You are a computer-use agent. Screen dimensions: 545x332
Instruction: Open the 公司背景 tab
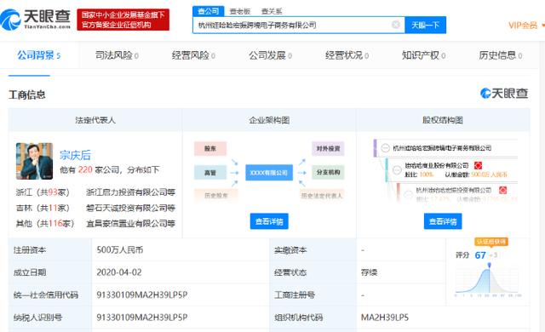click(38, 55)
